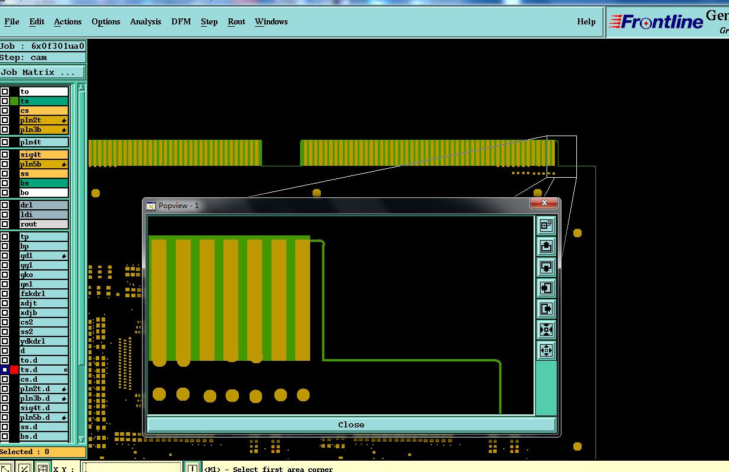The height and width of the screenshot is (472, 729).
Task: Click the Frontline logo
Action: pyautogui.click(x=655, y=22)
